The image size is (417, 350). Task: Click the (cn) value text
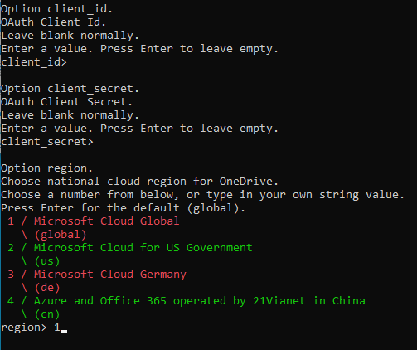point(47,314)
